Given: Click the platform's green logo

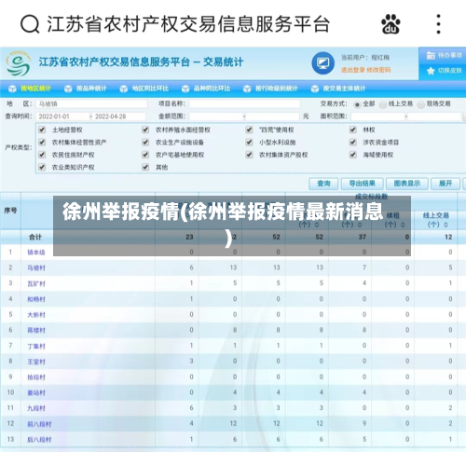Looking at the screenshot, I should click(19, 63).
